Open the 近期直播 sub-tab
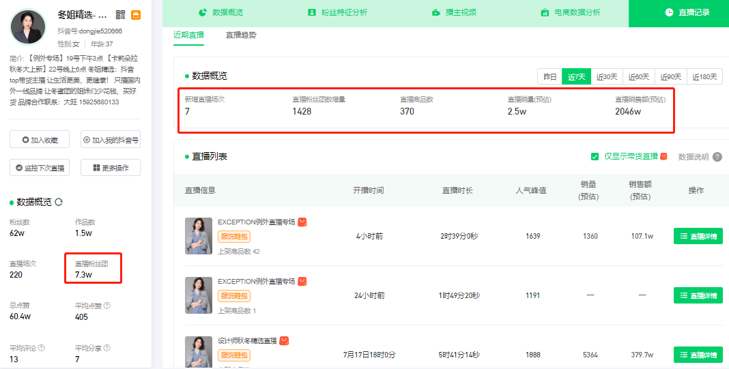The width and height of the screenshot is (729, 369). [189, 35]
